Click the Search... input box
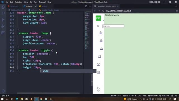Viewport: 179px width, 101px height. pos(113,26)
